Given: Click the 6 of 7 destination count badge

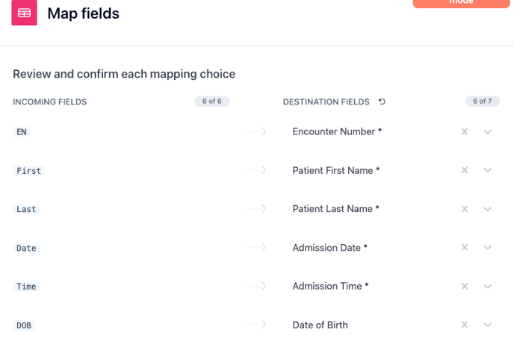Looking at the screenshot, I should pos(482,102).
